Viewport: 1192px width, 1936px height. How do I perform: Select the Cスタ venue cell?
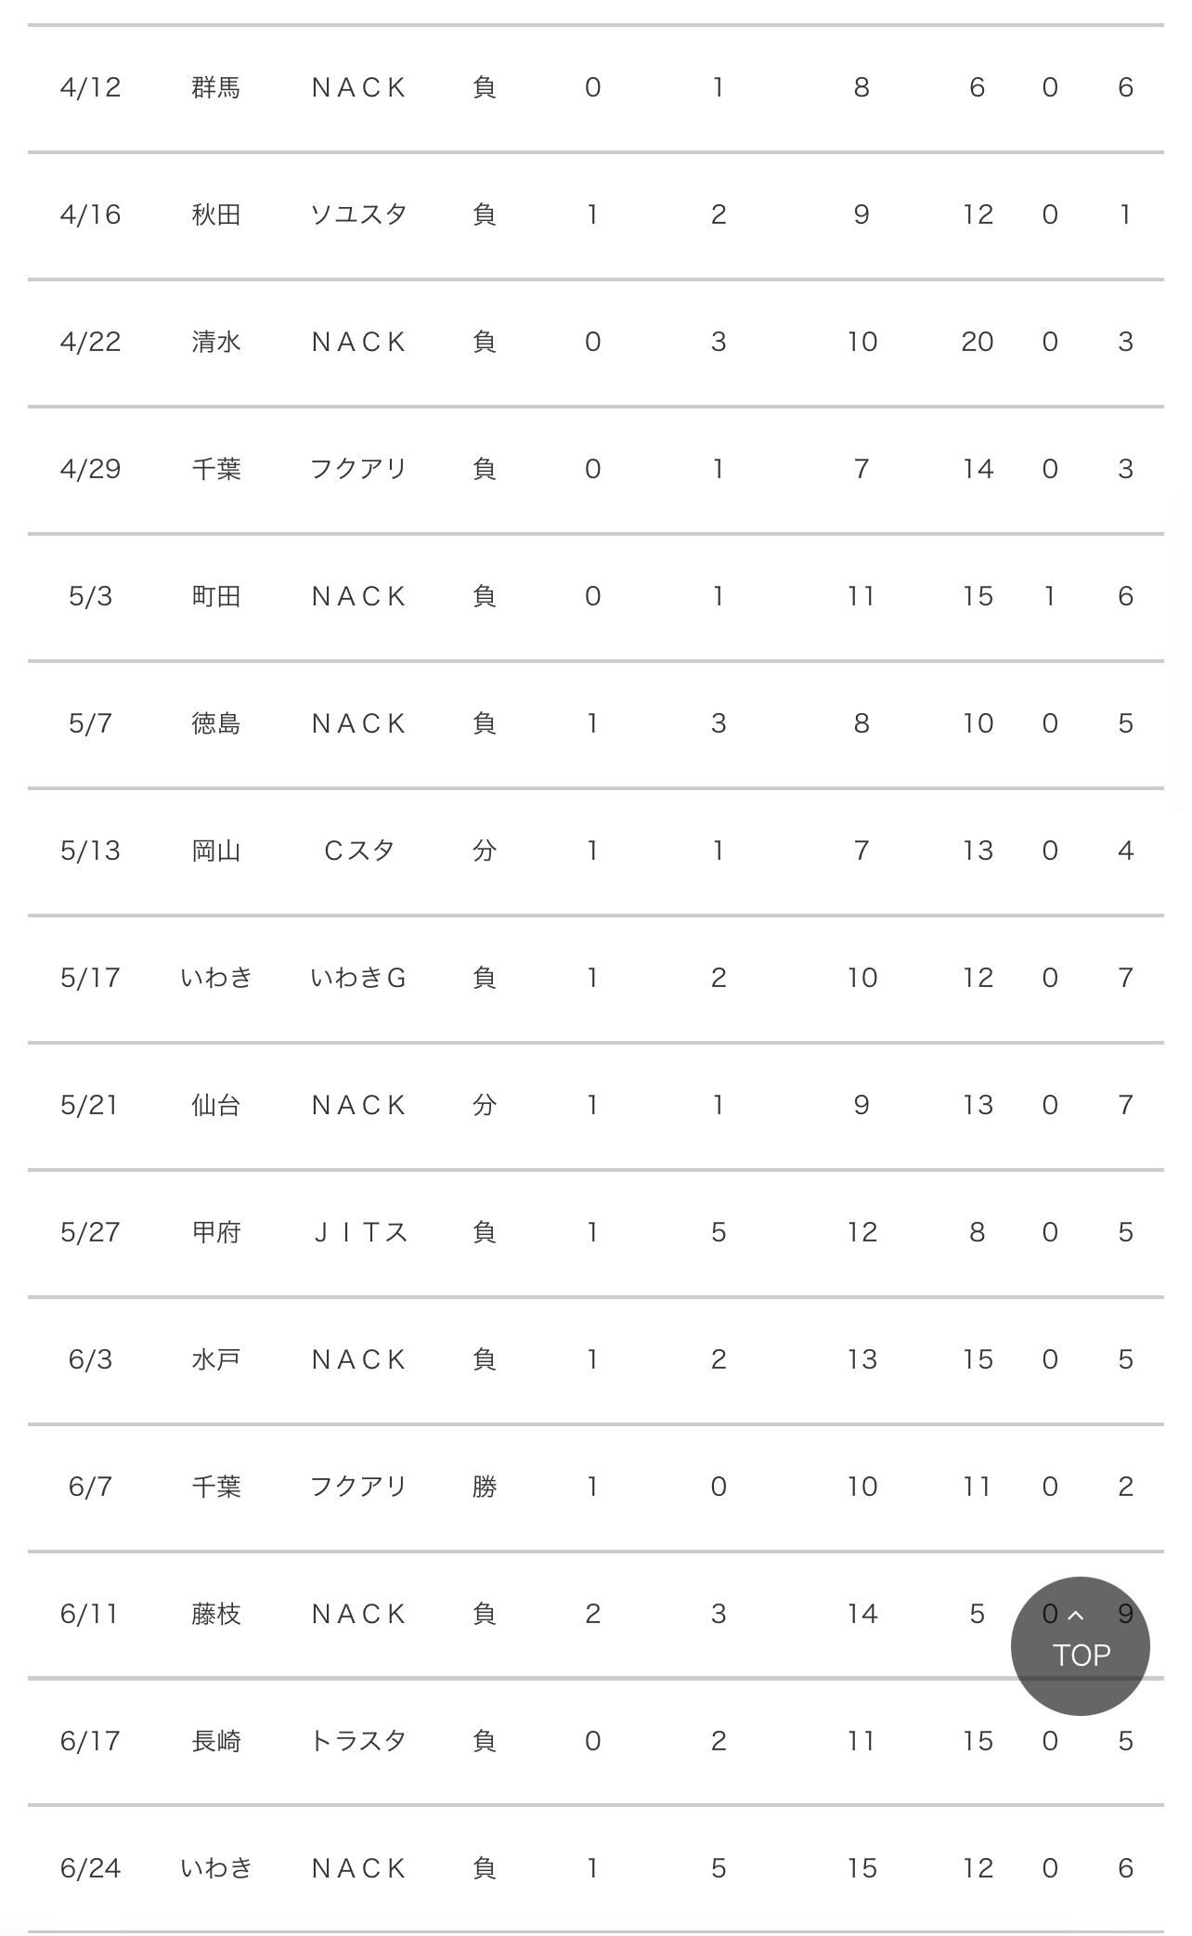358,851
